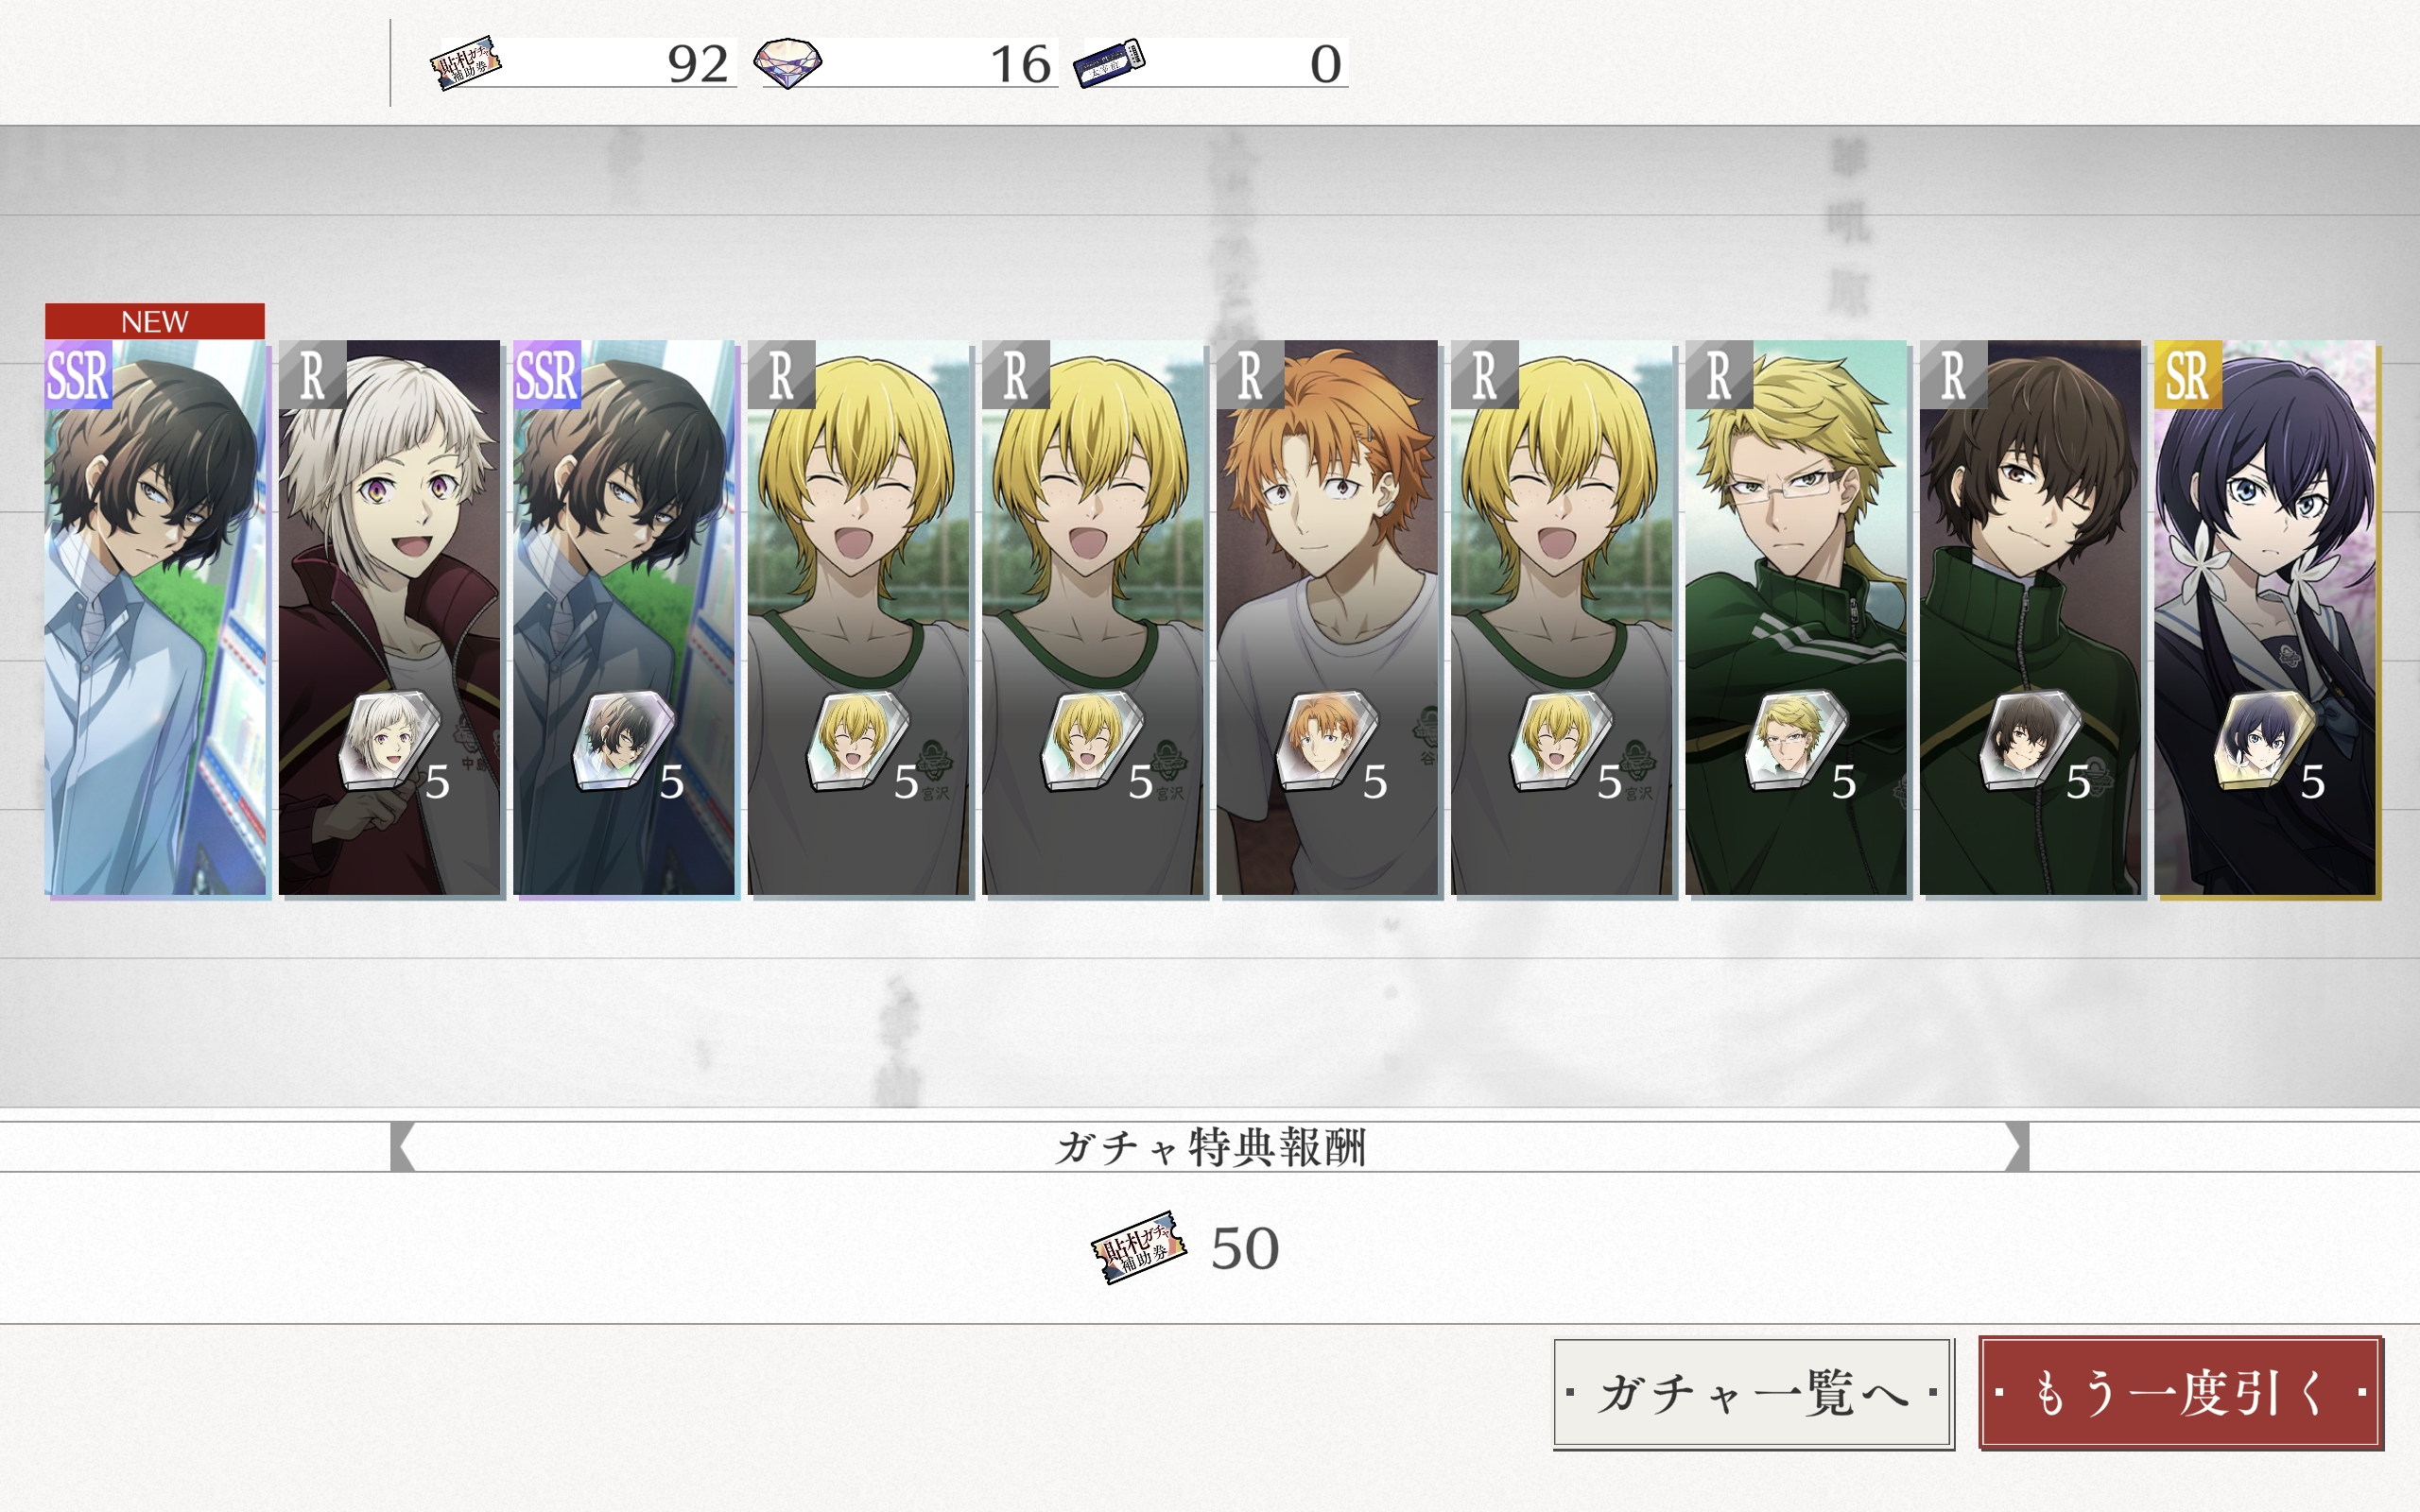Tap the orange-haired character's shard icon
Screen dimensions: 2420x1512
click(x=1325, y=742)
